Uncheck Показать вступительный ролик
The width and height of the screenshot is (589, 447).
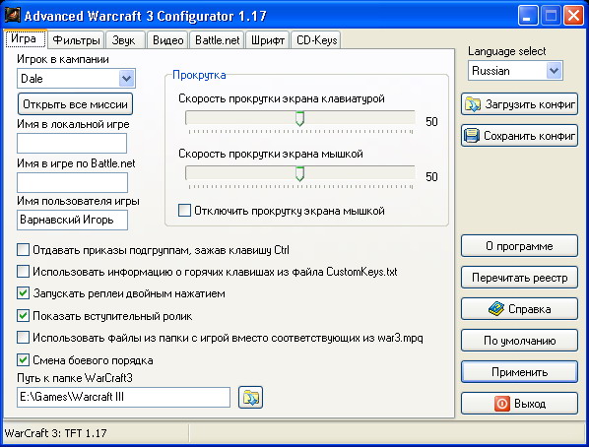pyautogui.click(x=23, y=315)
